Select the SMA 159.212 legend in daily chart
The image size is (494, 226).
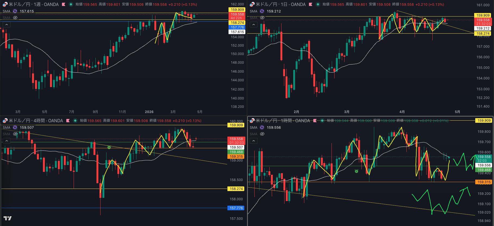point(265,11)
